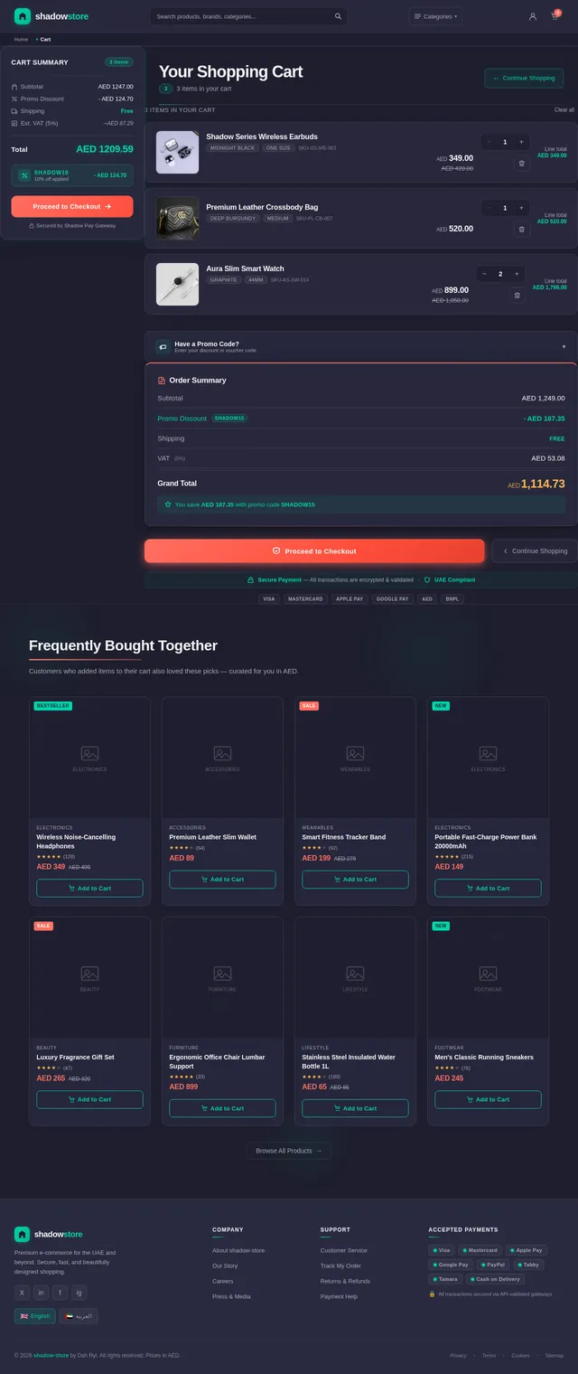Open the Categories dropdown

click(435, 16)
